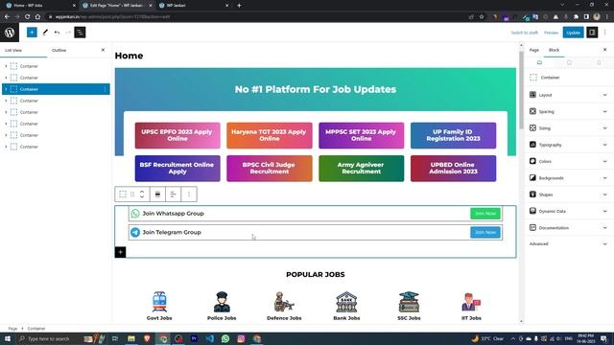
Task: Expand the first Container tree item
Action: (x=6, y=66)
